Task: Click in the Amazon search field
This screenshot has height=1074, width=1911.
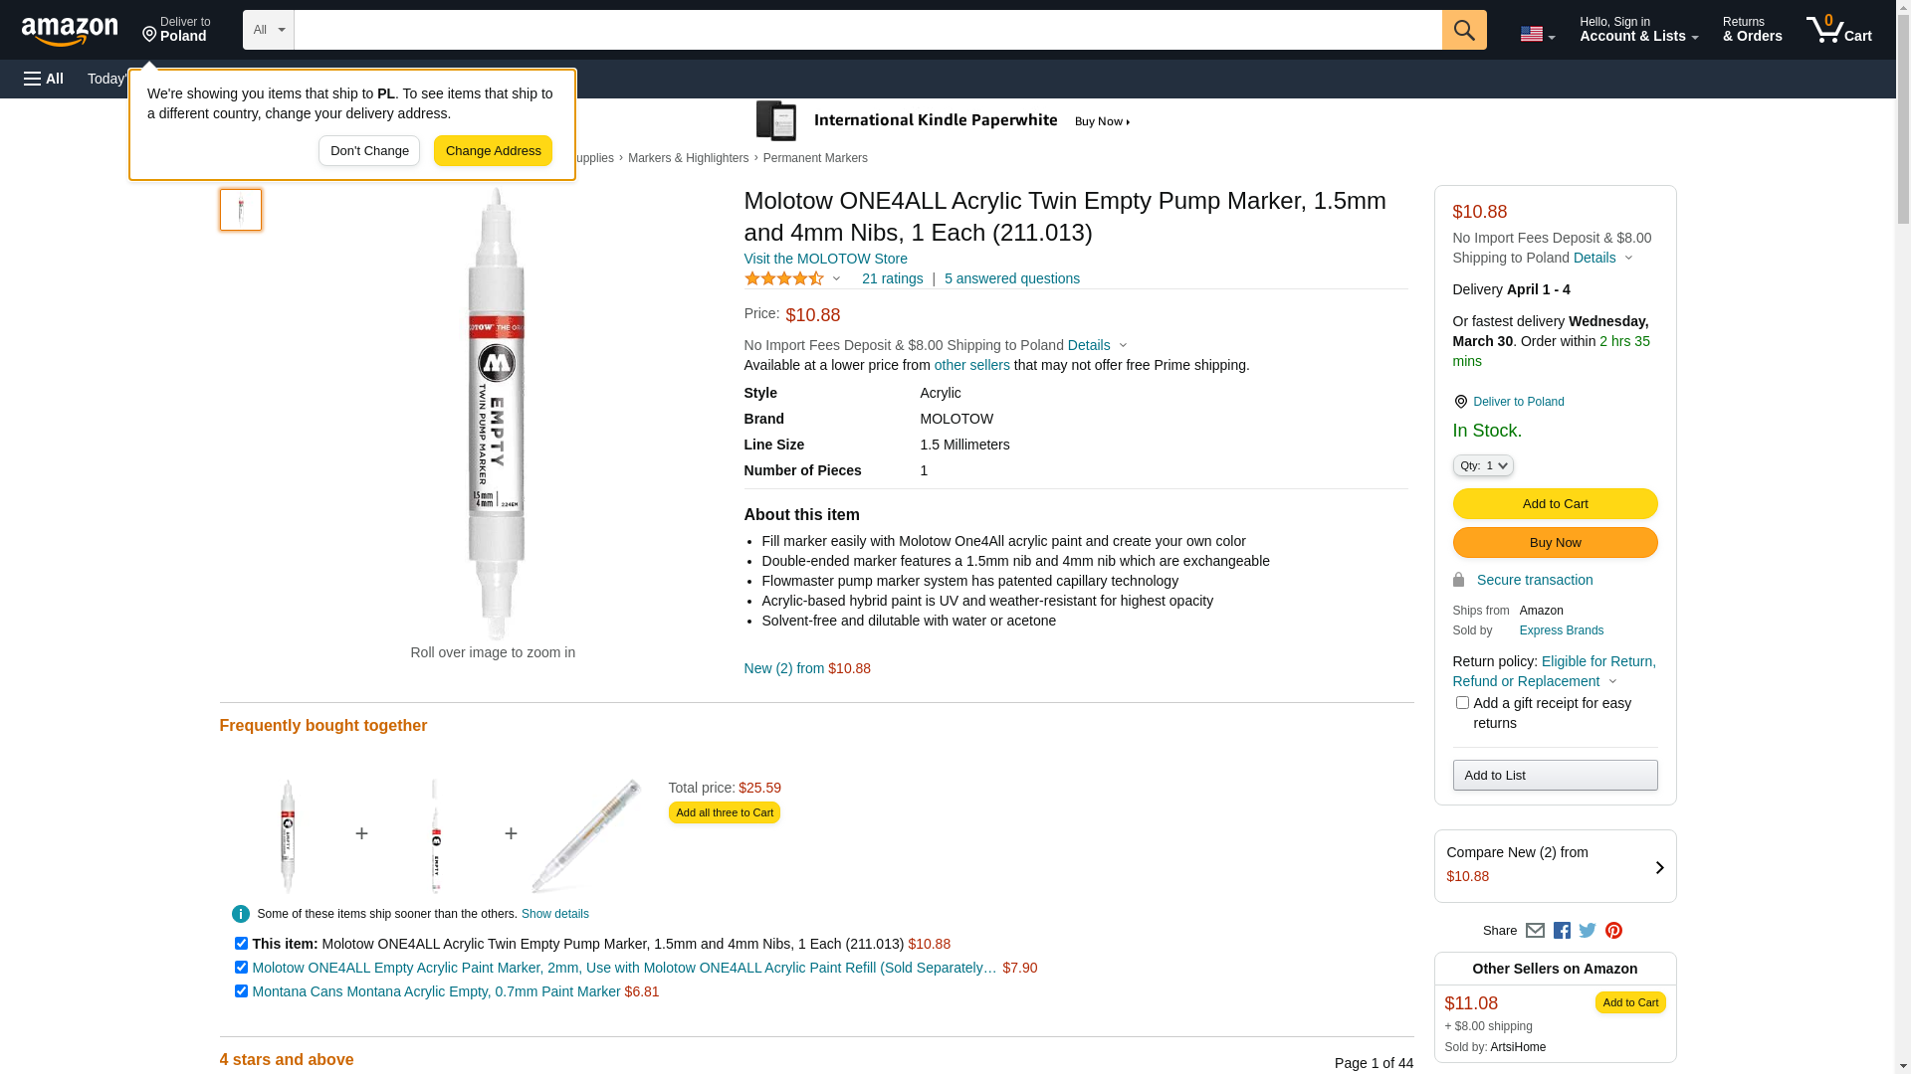Action: tap(867, 30)
